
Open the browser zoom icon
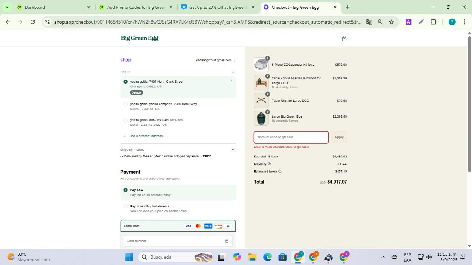pyautogui.click(x=380, y=22)
